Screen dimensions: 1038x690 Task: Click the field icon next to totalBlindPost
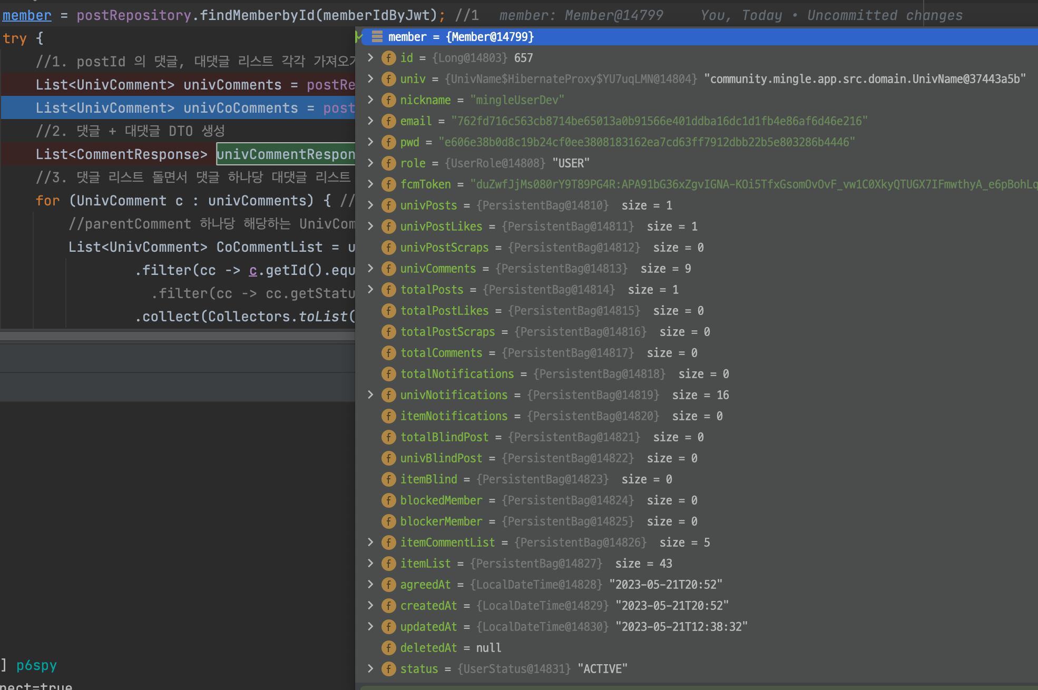(x=389, y=437)
